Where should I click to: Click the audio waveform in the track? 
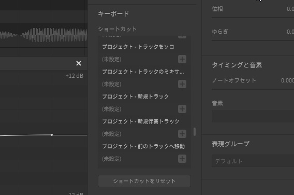(x=43, y=35)
